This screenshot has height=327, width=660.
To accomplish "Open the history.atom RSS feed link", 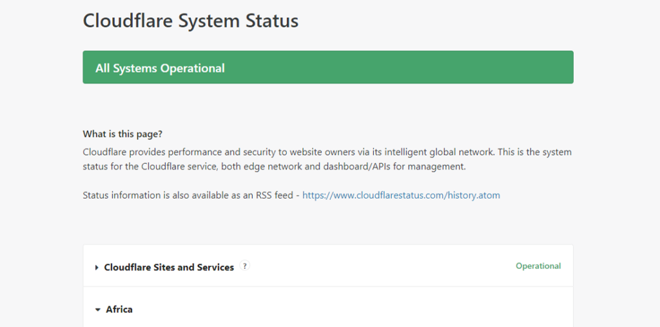I will point(401,195).
